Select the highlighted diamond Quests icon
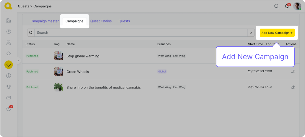This screenshot has height=137, width=305. 9,65
